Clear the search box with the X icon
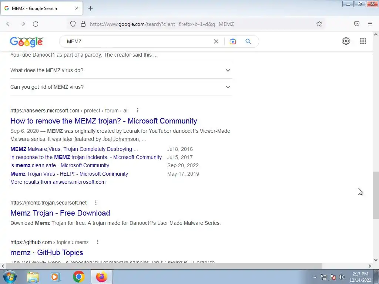 pos(216,41)
